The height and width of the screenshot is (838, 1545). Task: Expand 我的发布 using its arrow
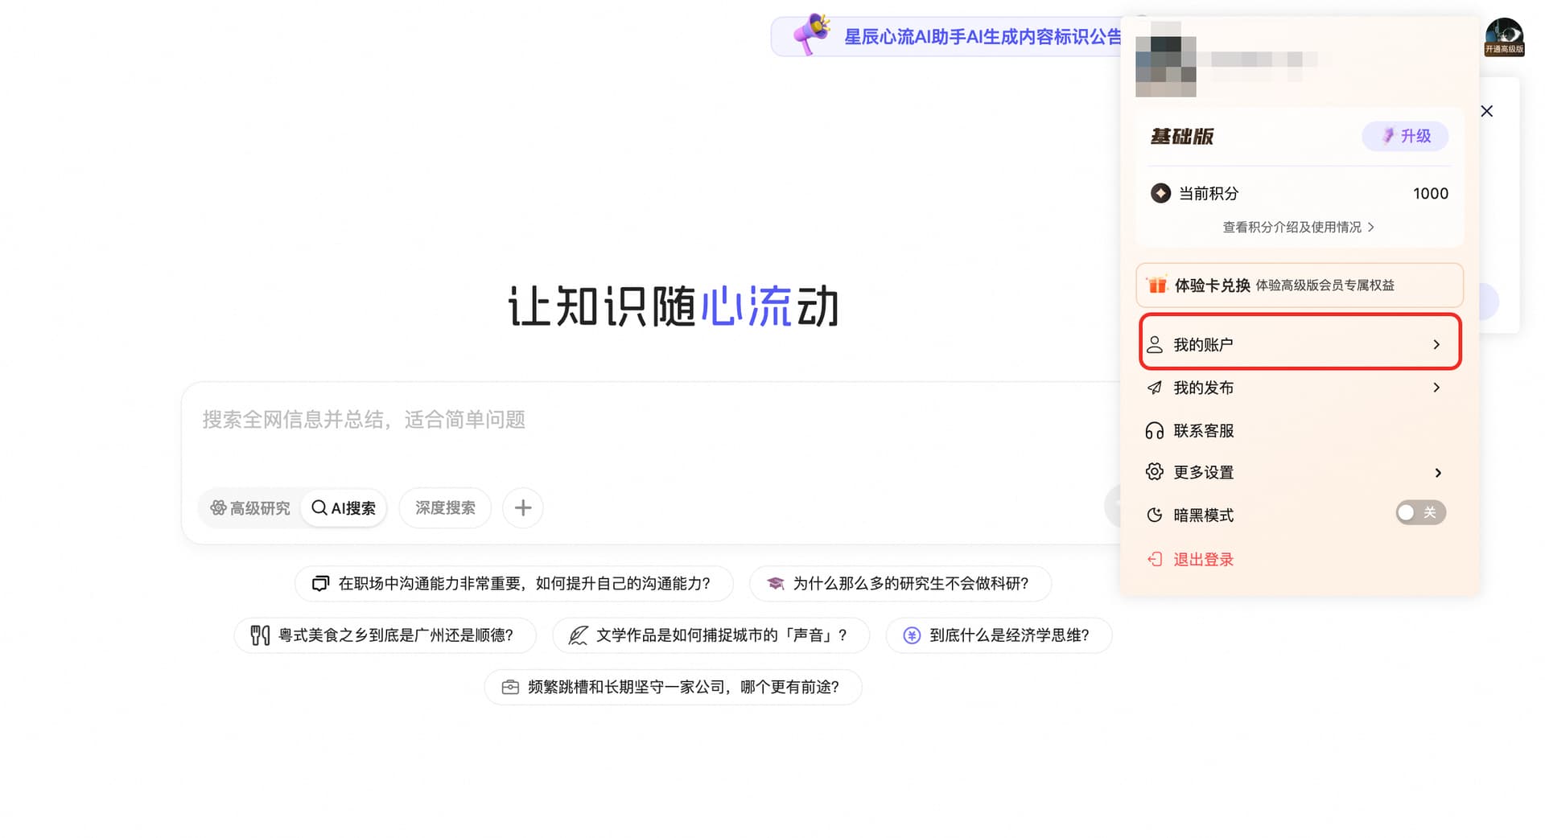[1436, 388]
